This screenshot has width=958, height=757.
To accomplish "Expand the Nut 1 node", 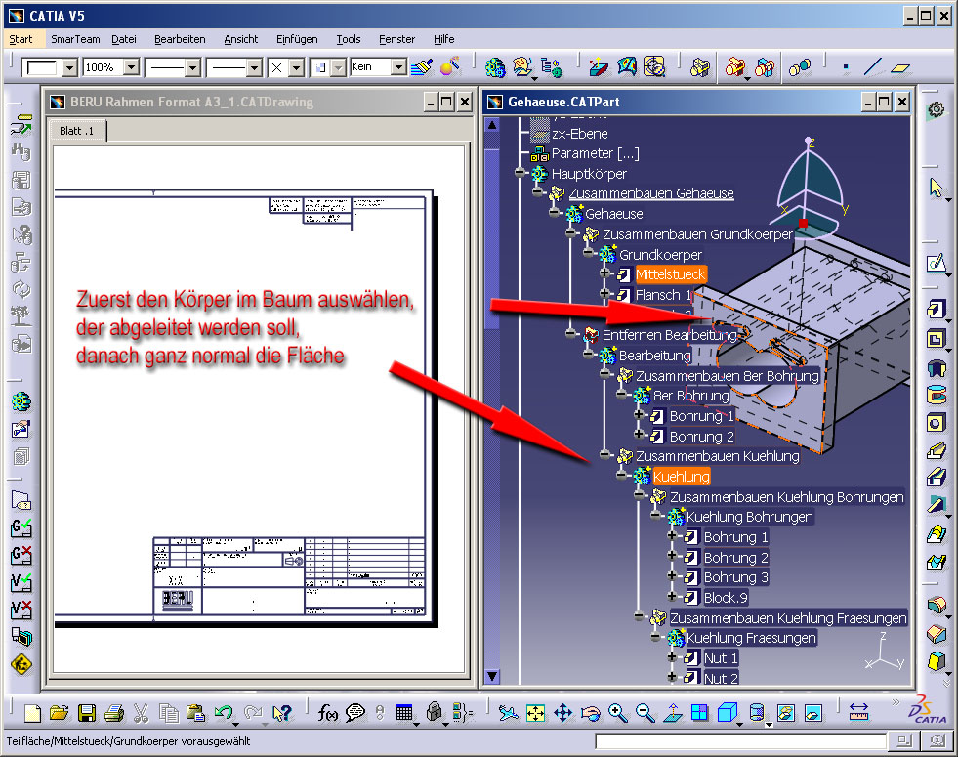I will (672, 657).
